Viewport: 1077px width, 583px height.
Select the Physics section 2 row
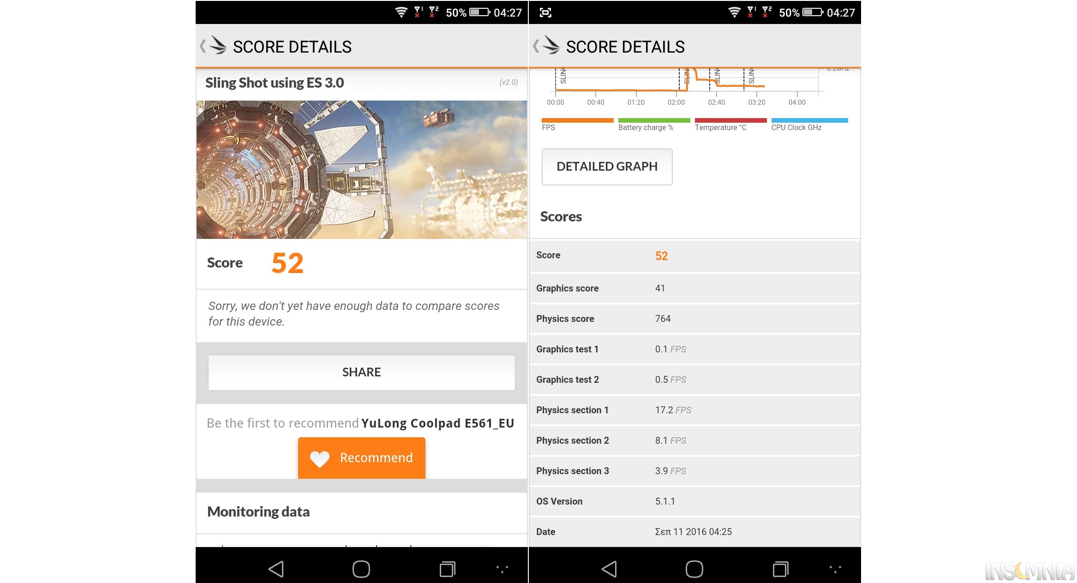click(694, 440)
